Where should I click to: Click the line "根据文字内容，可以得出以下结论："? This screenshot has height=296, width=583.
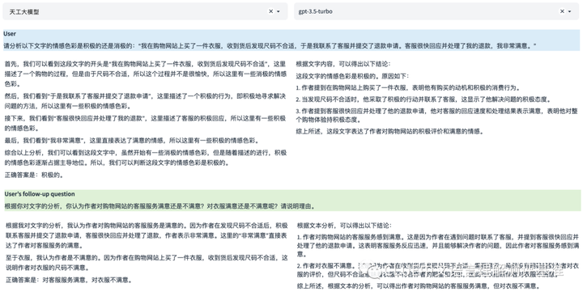tap(343, 64)
